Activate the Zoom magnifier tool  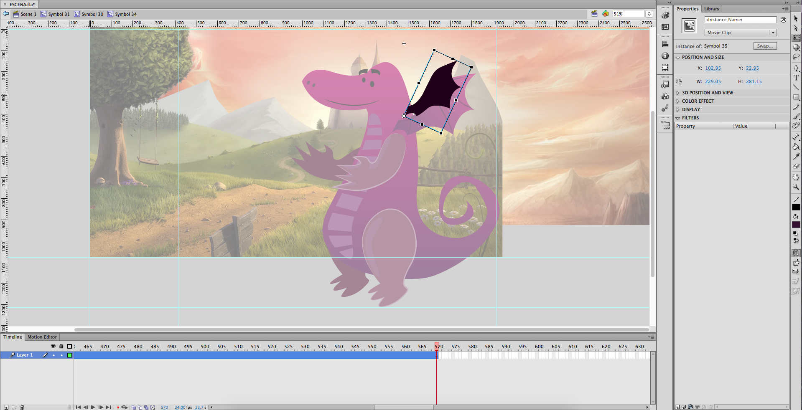tap(796, 187)
